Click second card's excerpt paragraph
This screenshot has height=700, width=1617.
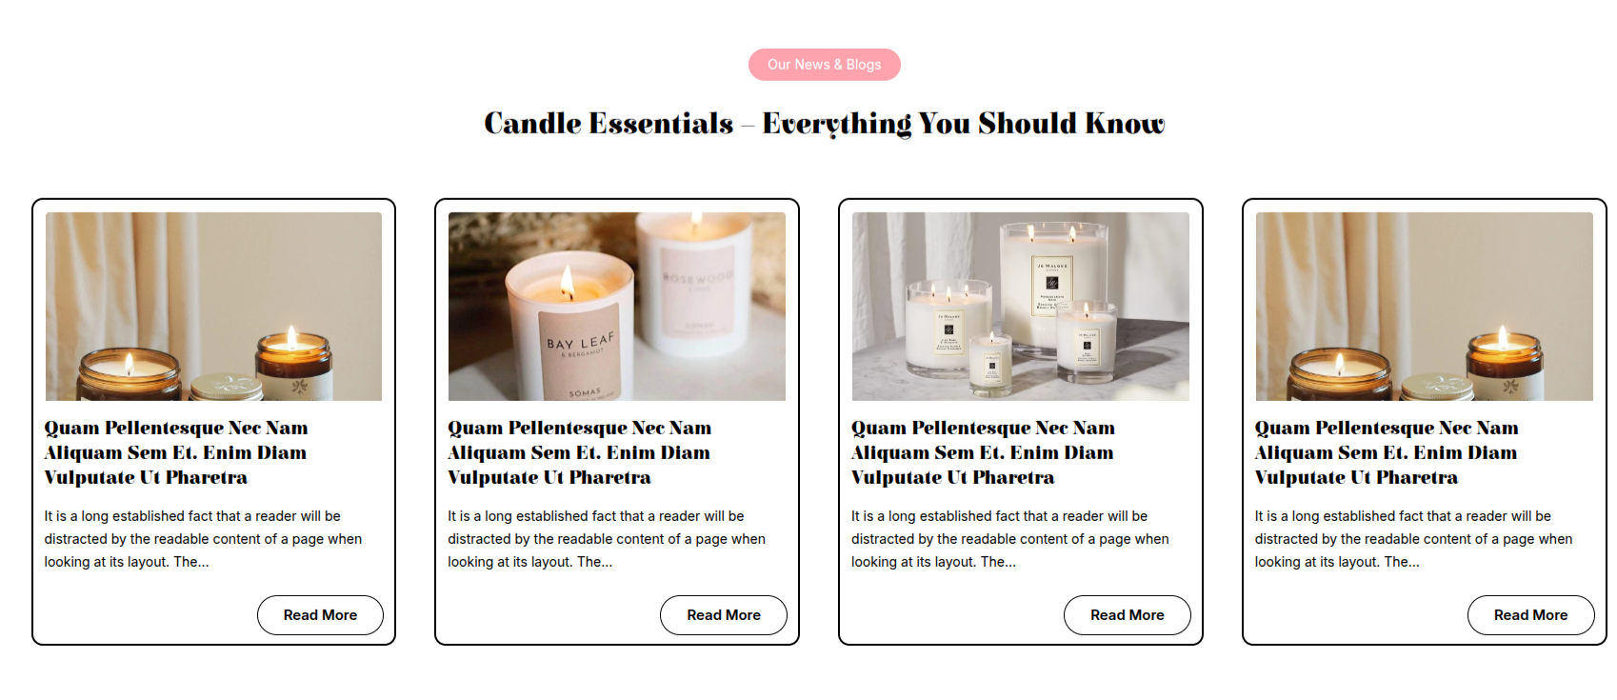click(x=607, y=539)
